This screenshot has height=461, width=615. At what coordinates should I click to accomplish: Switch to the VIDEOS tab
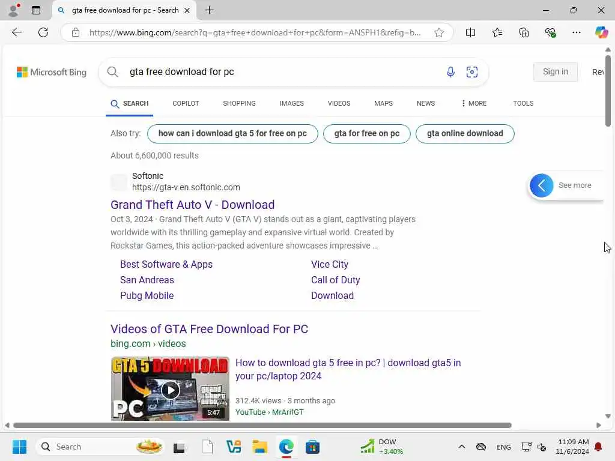tap(339, 103)
